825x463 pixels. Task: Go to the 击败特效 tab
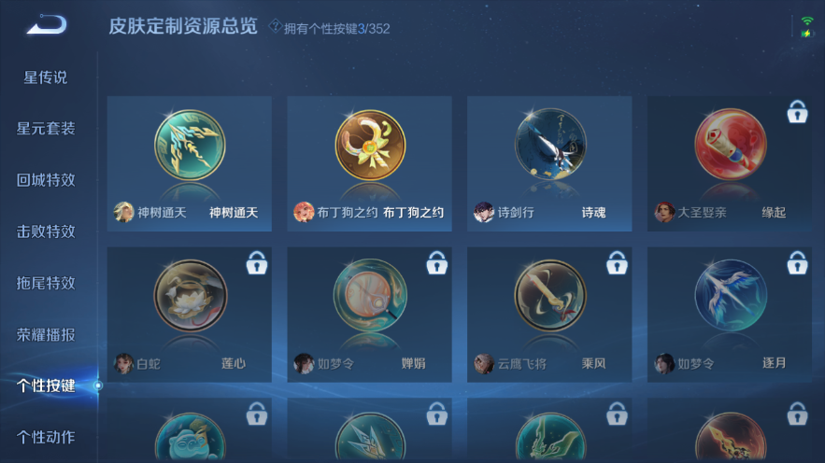point(46,231)
